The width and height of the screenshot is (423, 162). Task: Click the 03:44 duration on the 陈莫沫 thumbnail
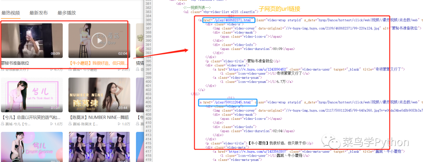click(123, 108)
